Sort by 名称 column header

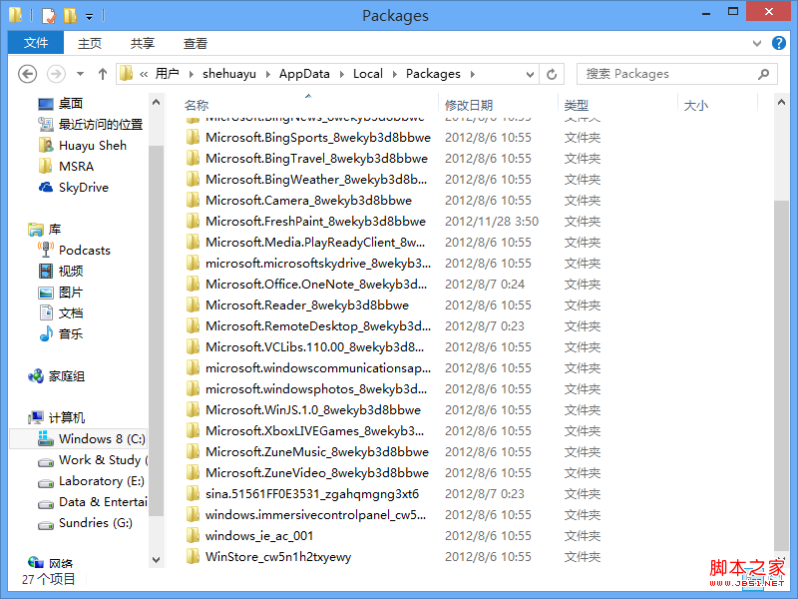197,106
